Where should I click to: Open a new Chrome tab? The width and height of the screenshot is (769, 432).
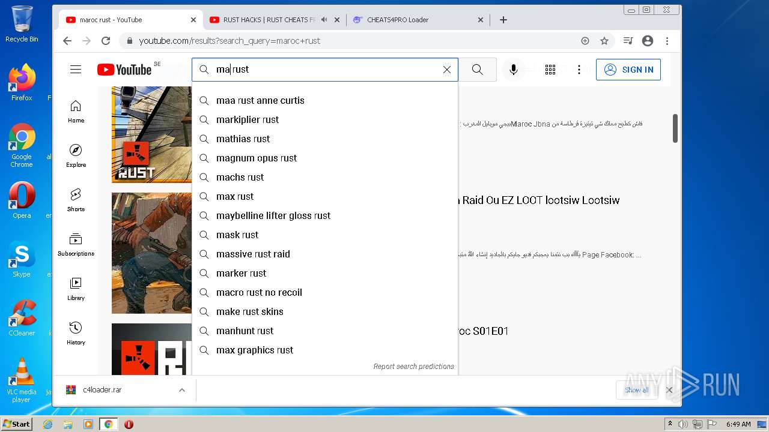click(x=503, y=20)
